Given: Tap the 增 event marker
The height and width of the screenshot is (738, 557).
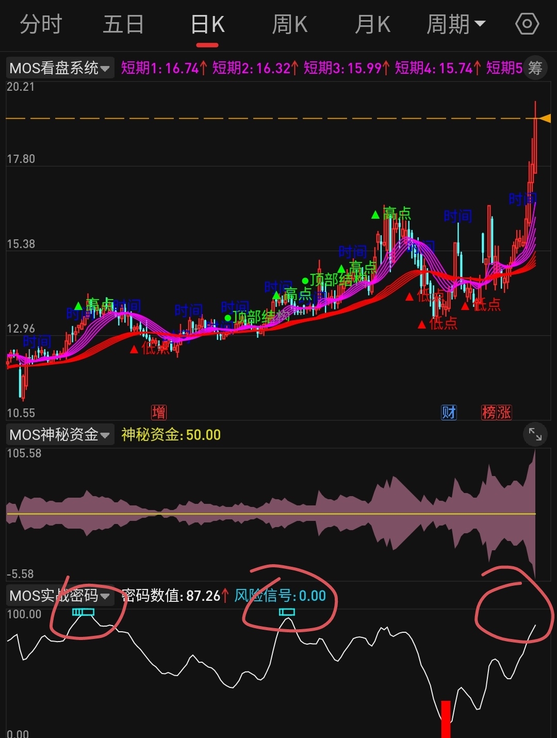Looking at the screenshot, I should click(159, 413).
